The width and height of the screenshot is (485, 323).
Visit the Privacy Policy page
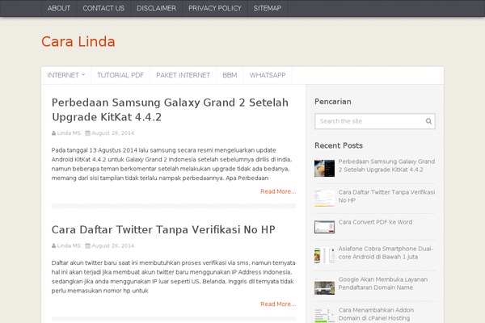click(215, 8)
